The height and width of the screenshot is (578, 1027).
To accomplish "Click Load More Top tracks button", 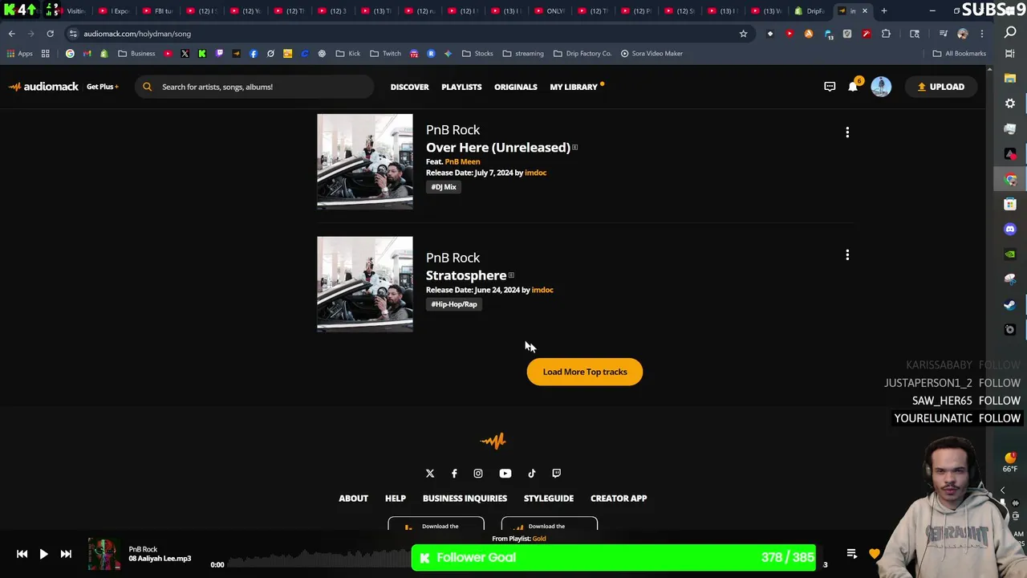I will 585,372.
